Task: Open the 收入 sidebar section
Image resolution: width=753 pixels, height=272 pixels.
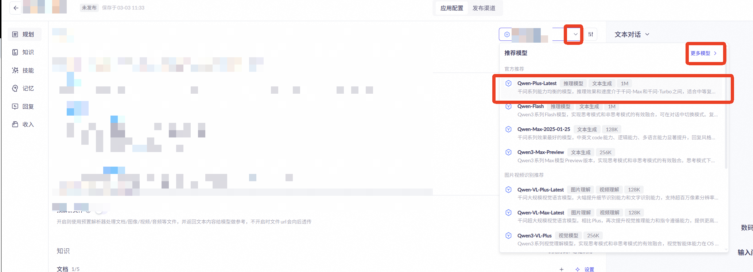Action: (24, 124)
